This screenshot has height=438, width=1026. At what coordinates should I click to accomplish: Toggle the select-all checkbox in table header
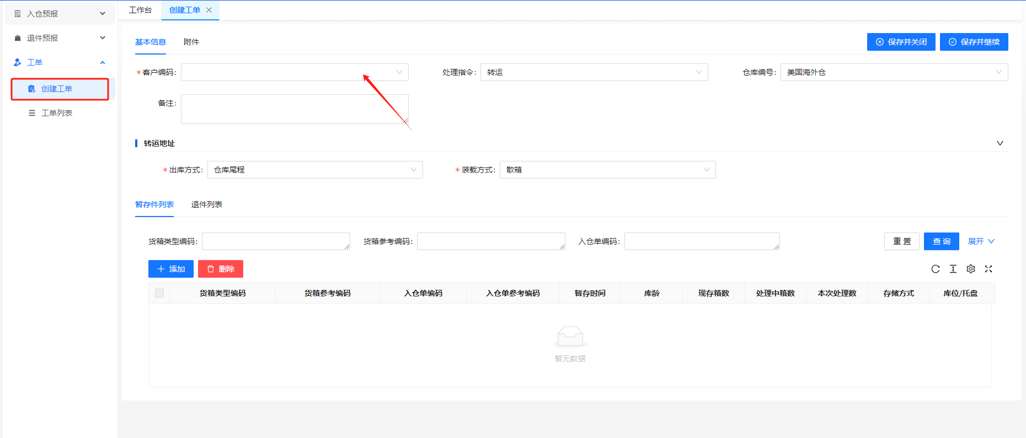159,293
